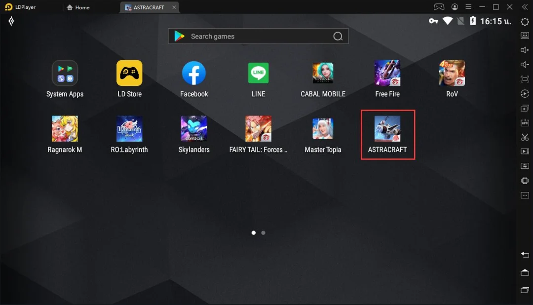Open keyboard mapping tool
533x305 pixels.
click(x=525, y=36)
